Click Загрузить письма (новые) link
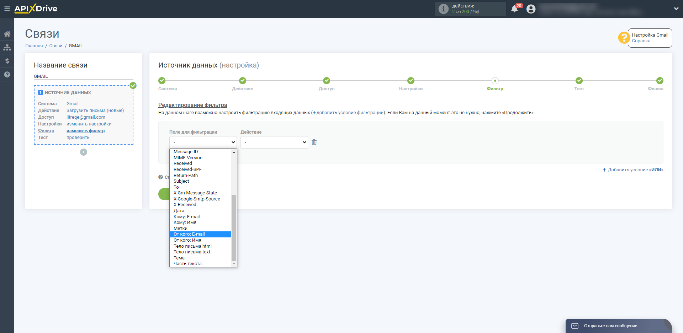The width and height of the screenshot is (683, 333). 95,111
